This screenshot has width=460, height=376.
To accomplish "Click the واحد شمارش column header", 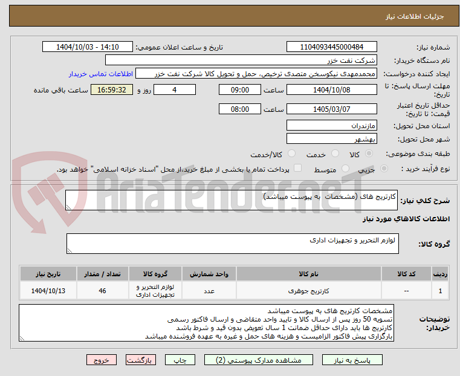I will click(209, 274).
